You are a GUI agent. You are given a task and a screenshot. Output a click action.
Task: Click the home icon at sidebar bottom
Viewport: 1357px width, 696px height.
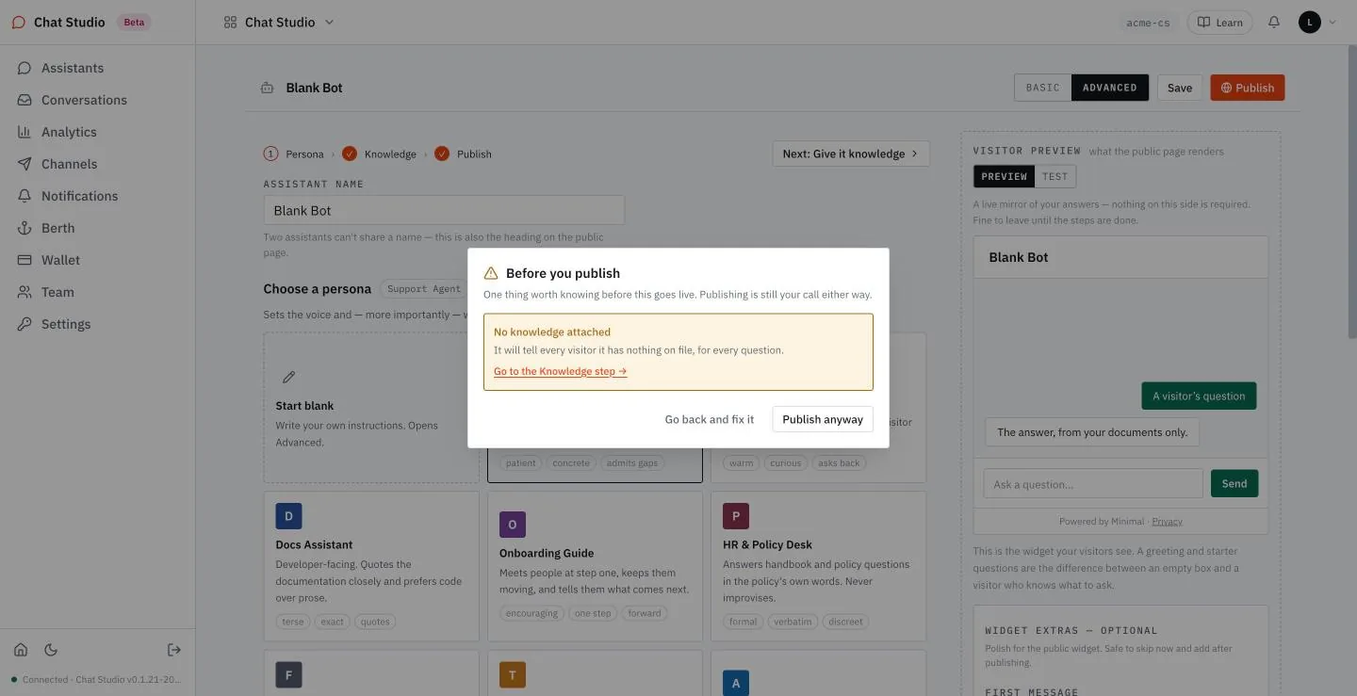coord(21,650)
